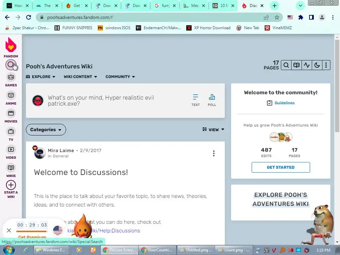The width and height of the screenshot is (340, 255).
Task: Open the FUNNY SNIPPIES bookmark
Action: coord(73,28)
